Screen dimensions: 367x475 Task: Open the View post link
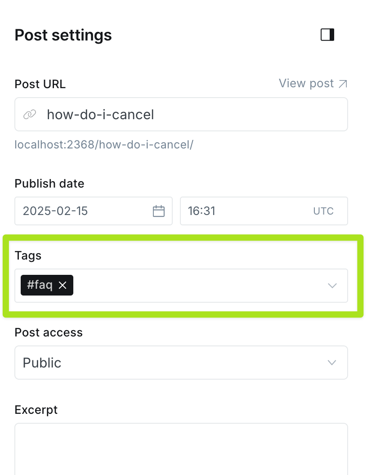tap(306, 84)
